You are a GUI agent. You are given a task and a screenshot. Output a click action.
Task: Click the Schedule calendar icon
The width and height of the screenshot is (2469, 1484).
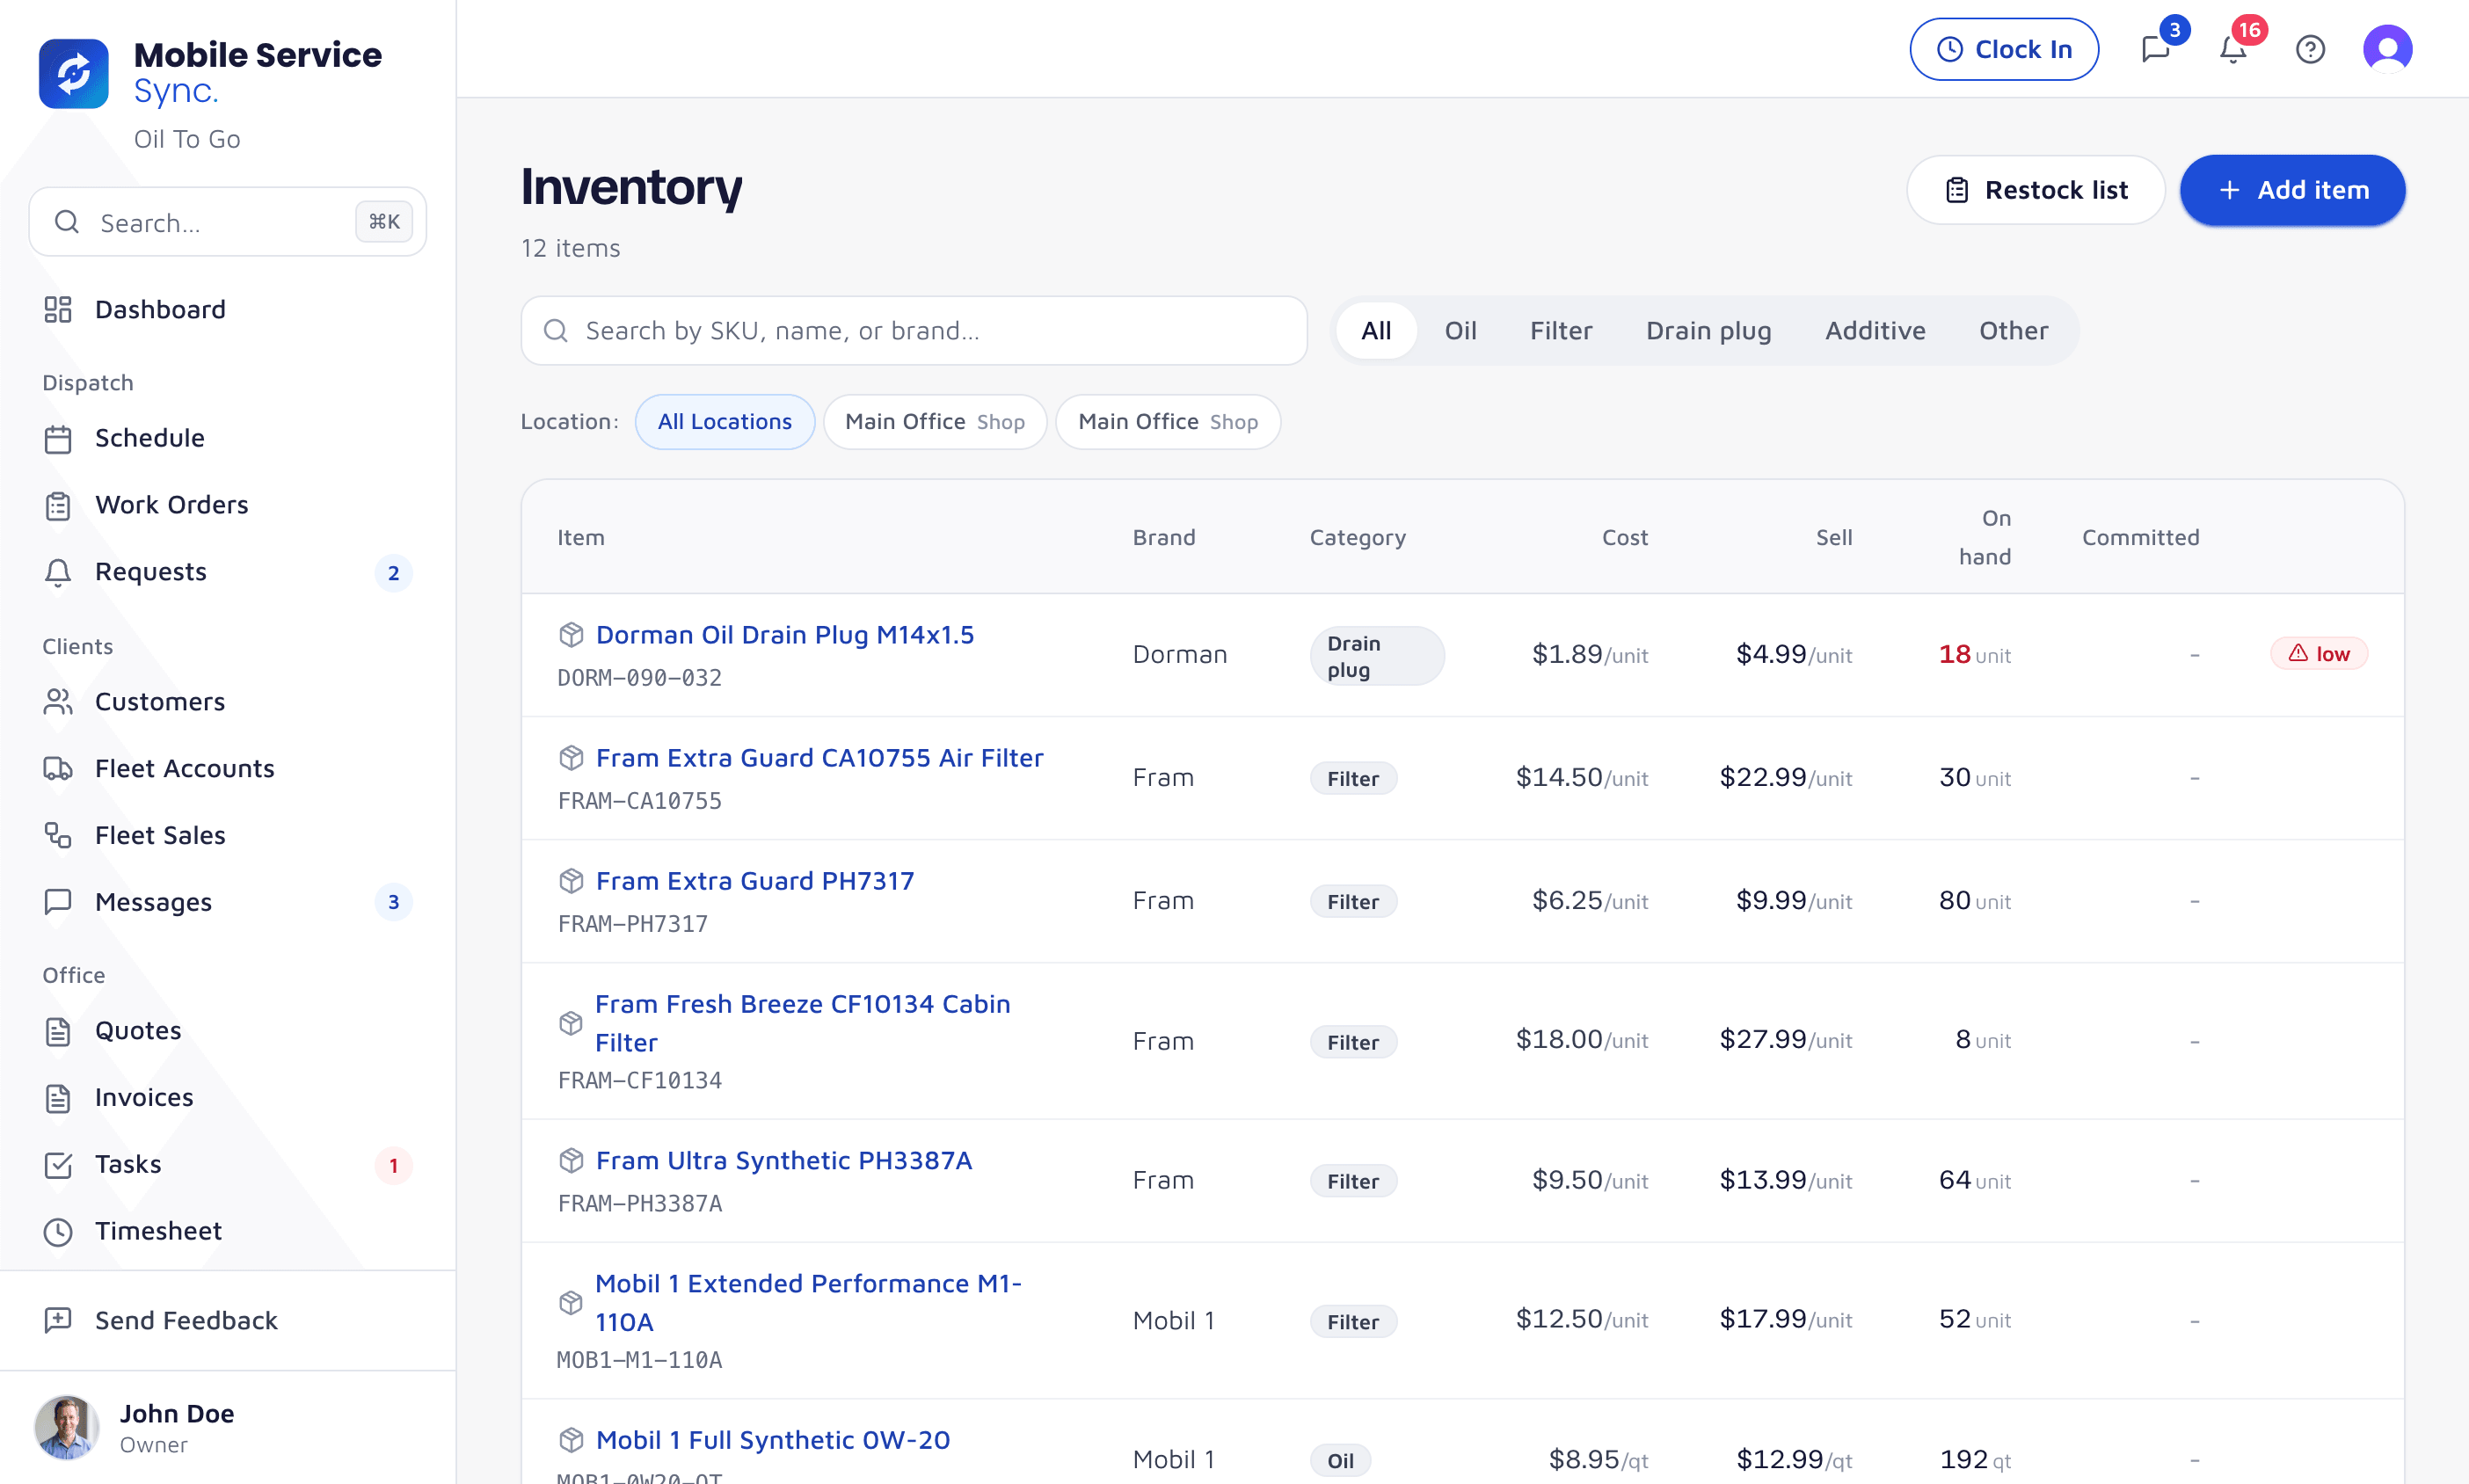[x=58, y=438]
